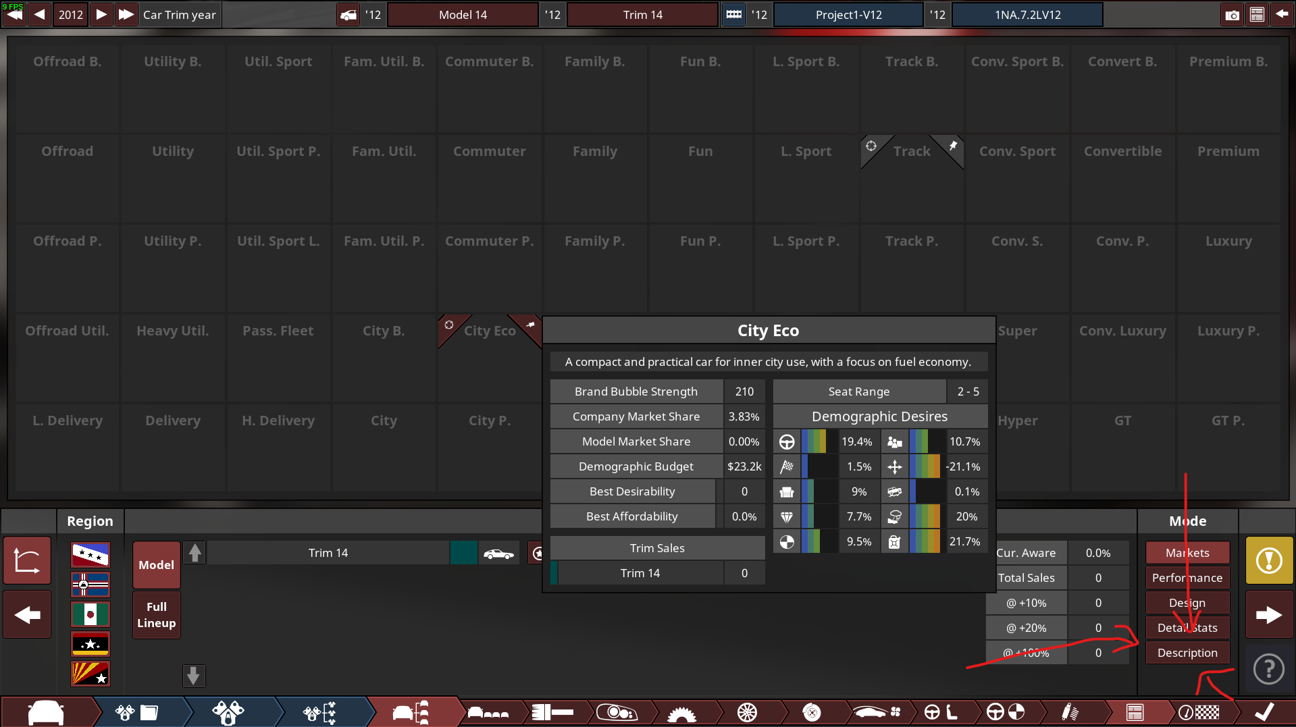
Task: Switch to Full Lineup view
Action: [157, 615]
